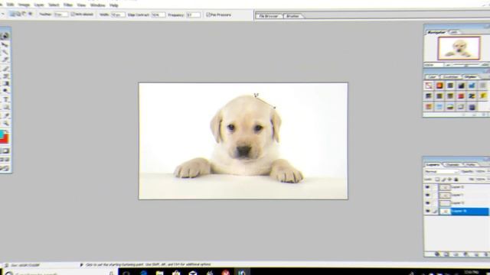Viewport: 490px width, 275px height.
Task: Open the Layer menu
Action: (x=39, y=5)
